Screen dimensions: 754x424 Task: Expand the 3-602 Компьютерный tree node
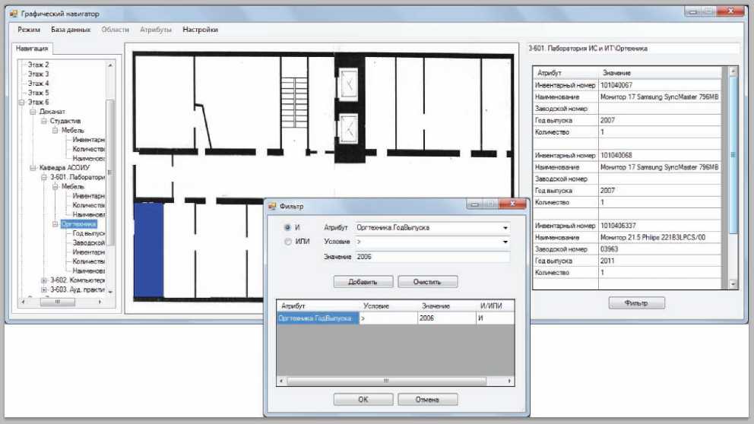[x=44, y=280]
